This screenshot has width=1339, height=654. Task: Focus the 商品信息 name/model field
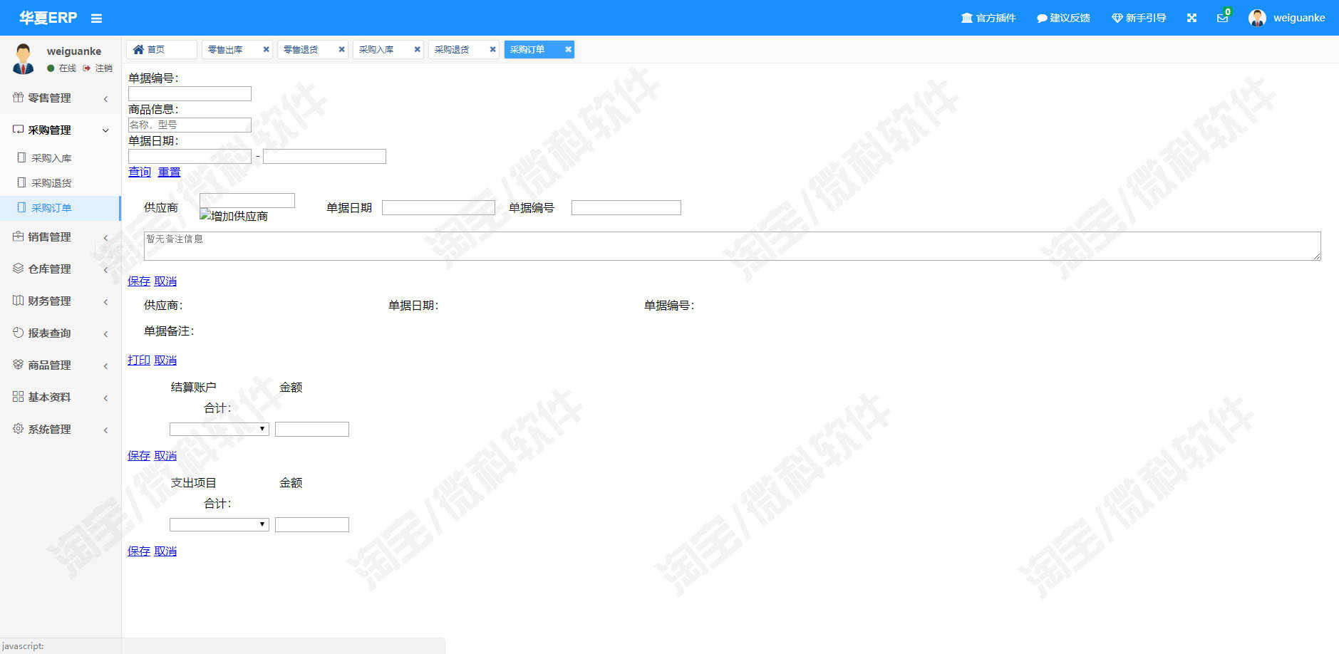click(x=190, y=125)
